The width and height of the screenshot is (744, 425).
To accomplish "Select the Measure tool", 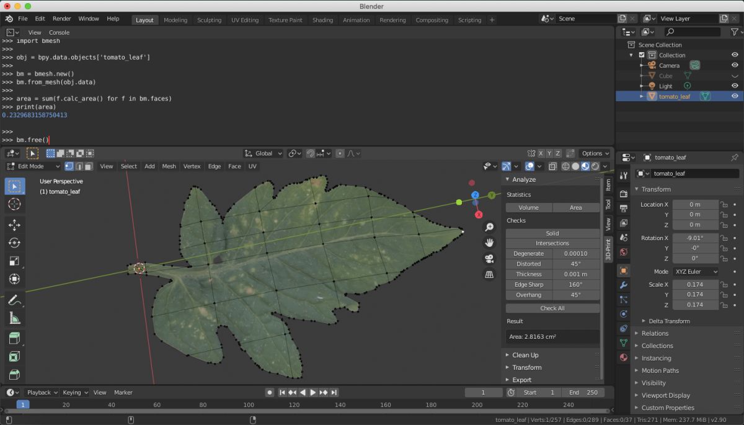I will click(x=15, y=318).
